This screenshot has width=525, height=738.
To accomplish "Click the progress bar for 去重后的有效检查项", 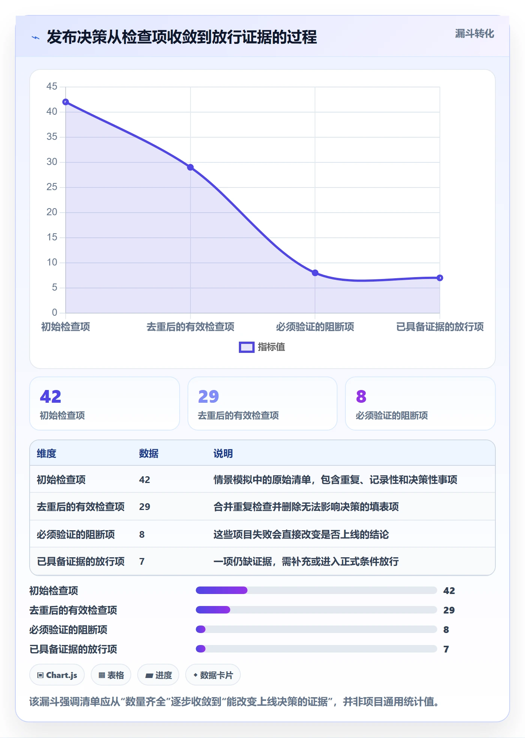I will 316,610.
